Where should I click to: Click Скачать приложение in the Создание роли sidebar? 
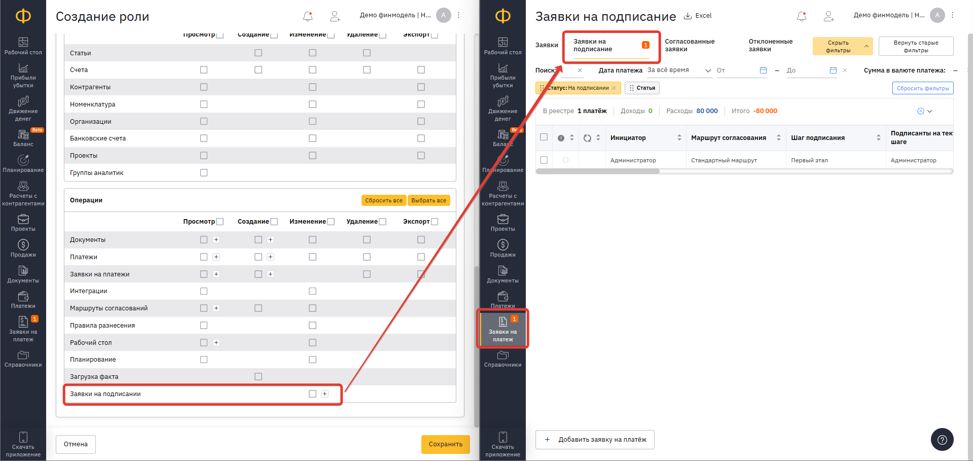coord(23,444)
